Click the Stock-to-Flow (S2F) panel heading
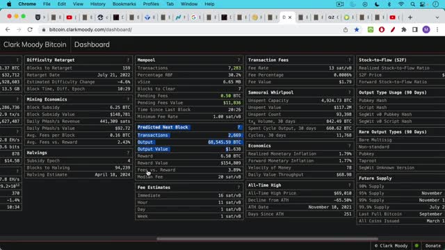 382,60
